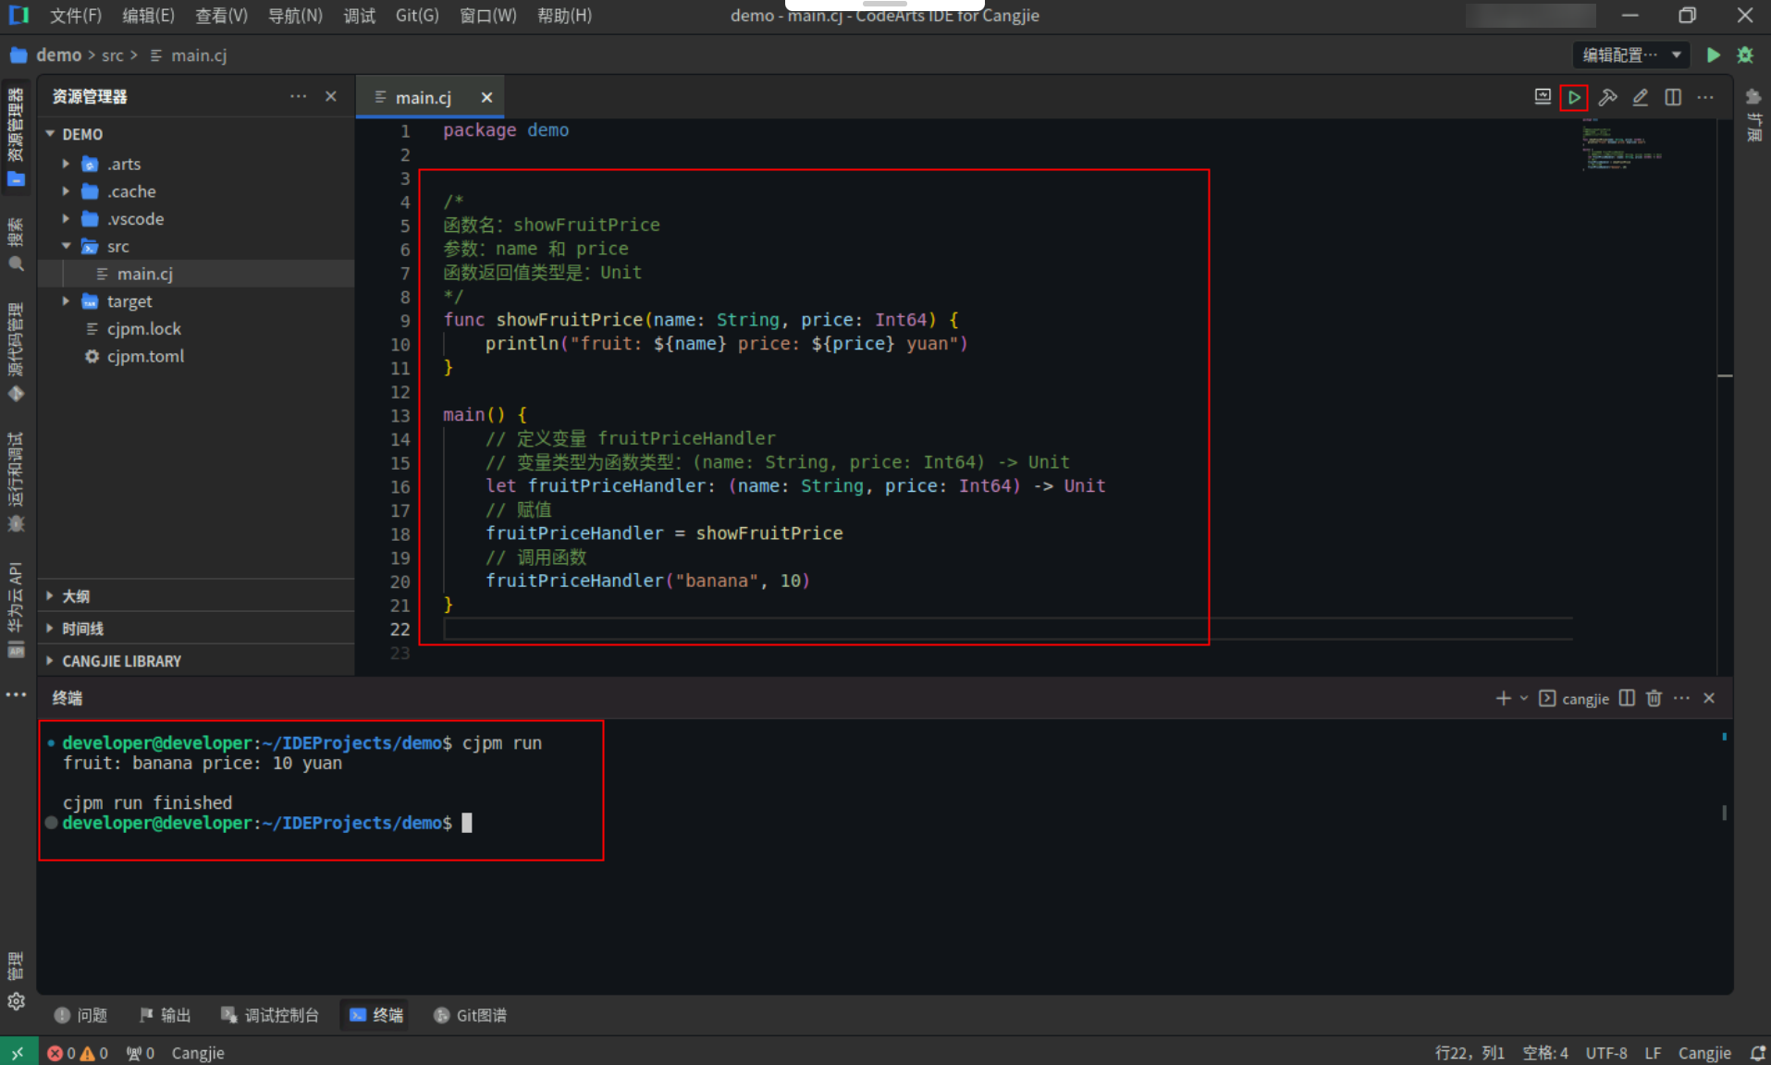Open Source Control view in activity bar

pos(16,351)
